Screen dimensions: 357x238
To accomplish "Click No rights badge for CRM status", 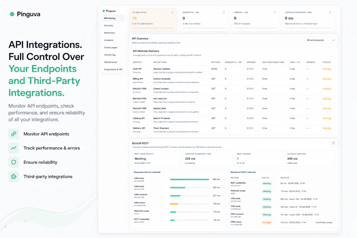I will tap(267, 222).
